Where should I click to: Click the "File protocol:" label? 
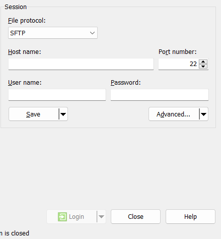27,21
